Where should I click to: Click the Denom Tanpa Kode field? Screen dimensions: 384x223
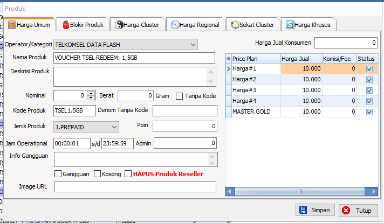click(x=185, y=111)
